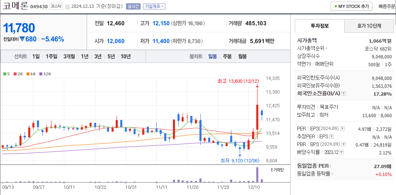Click the 시가총액 value 1,066억원
The image size is (396, 195).
[380, 41]
